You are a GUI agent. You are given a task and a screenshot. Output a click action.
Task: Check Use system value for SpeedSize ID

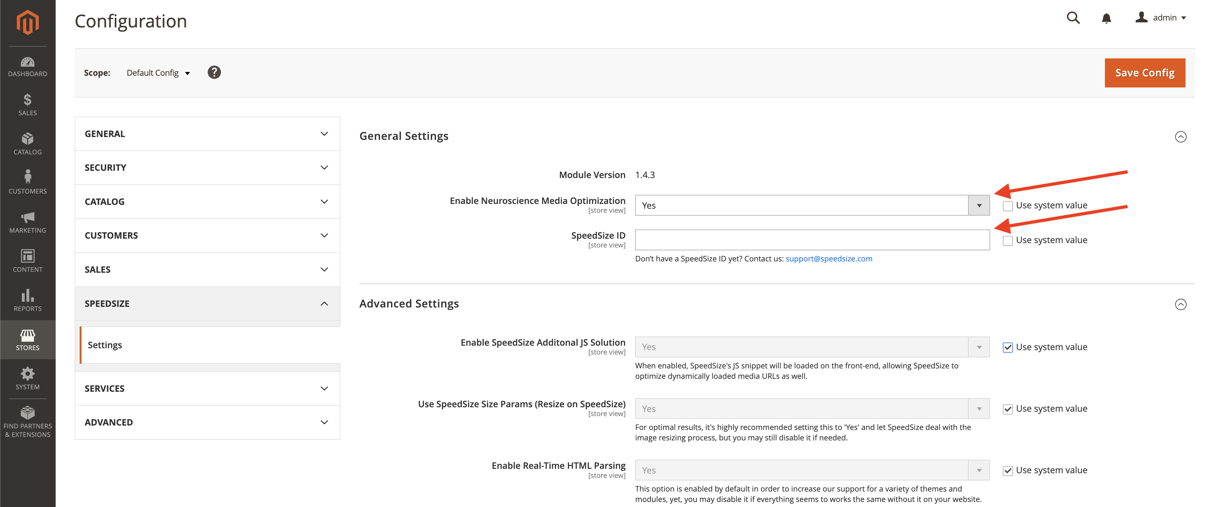click(x=1008, y=241)
